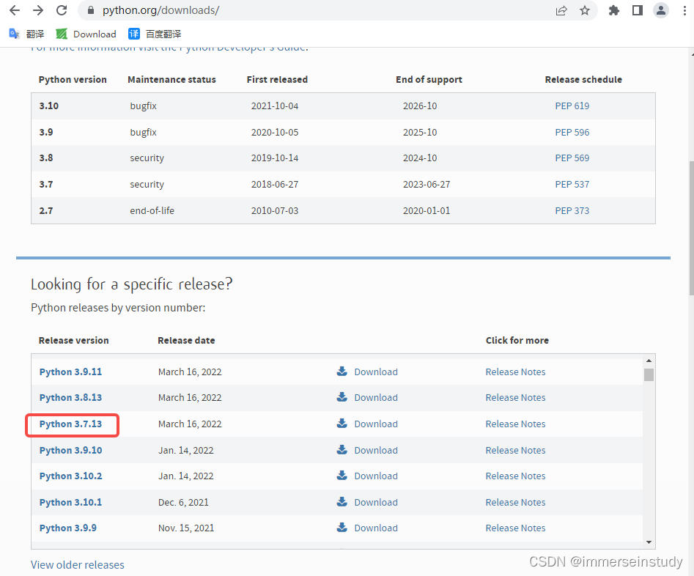Click download icon for Python 3.9.11
Viewport: 694px width, 576px height.
pos(342,371)
